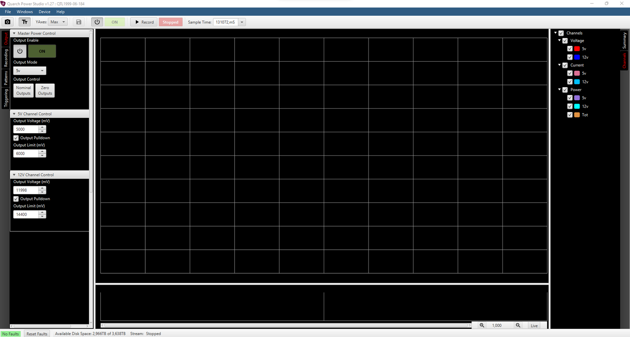This screenshot has height=337, width=630.
Task: Click the text annotation tool icon
Action: pos(24,22)
